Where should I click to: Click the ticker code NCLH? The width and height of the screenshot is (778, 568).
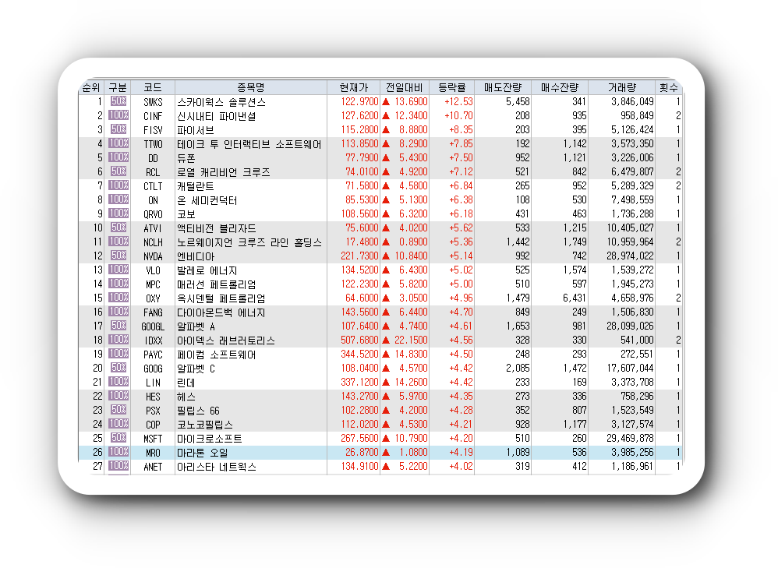click(x=153, y=242)
